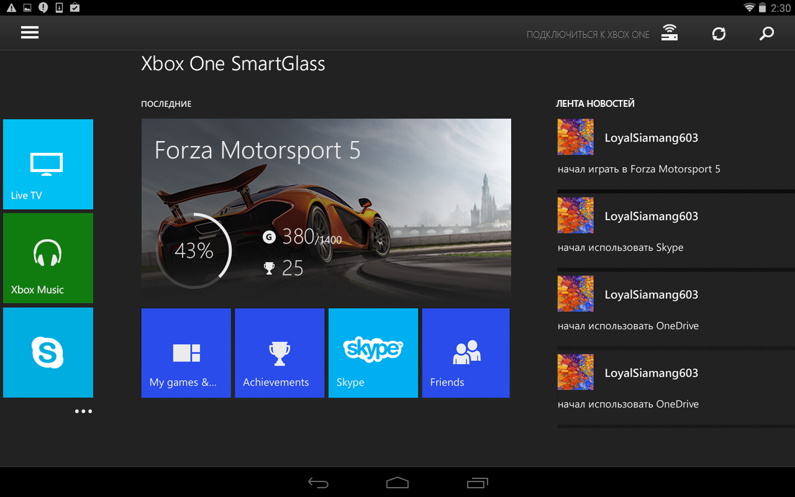Launch the Skype tile below Forza banner

[373, 353]
